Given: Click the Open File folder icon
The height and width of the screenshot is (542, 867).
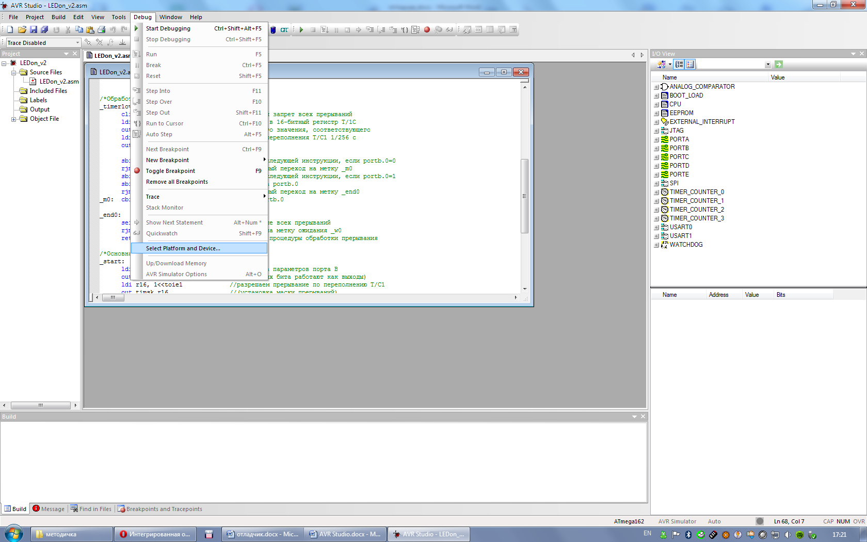Looking at the screenshot, I should (22, 30).
